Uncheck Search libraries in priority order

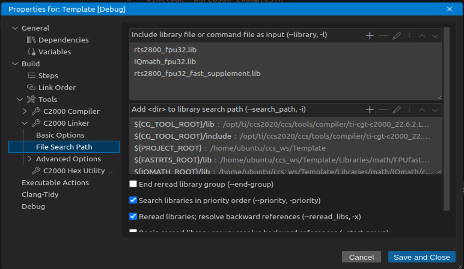[133, 200]
